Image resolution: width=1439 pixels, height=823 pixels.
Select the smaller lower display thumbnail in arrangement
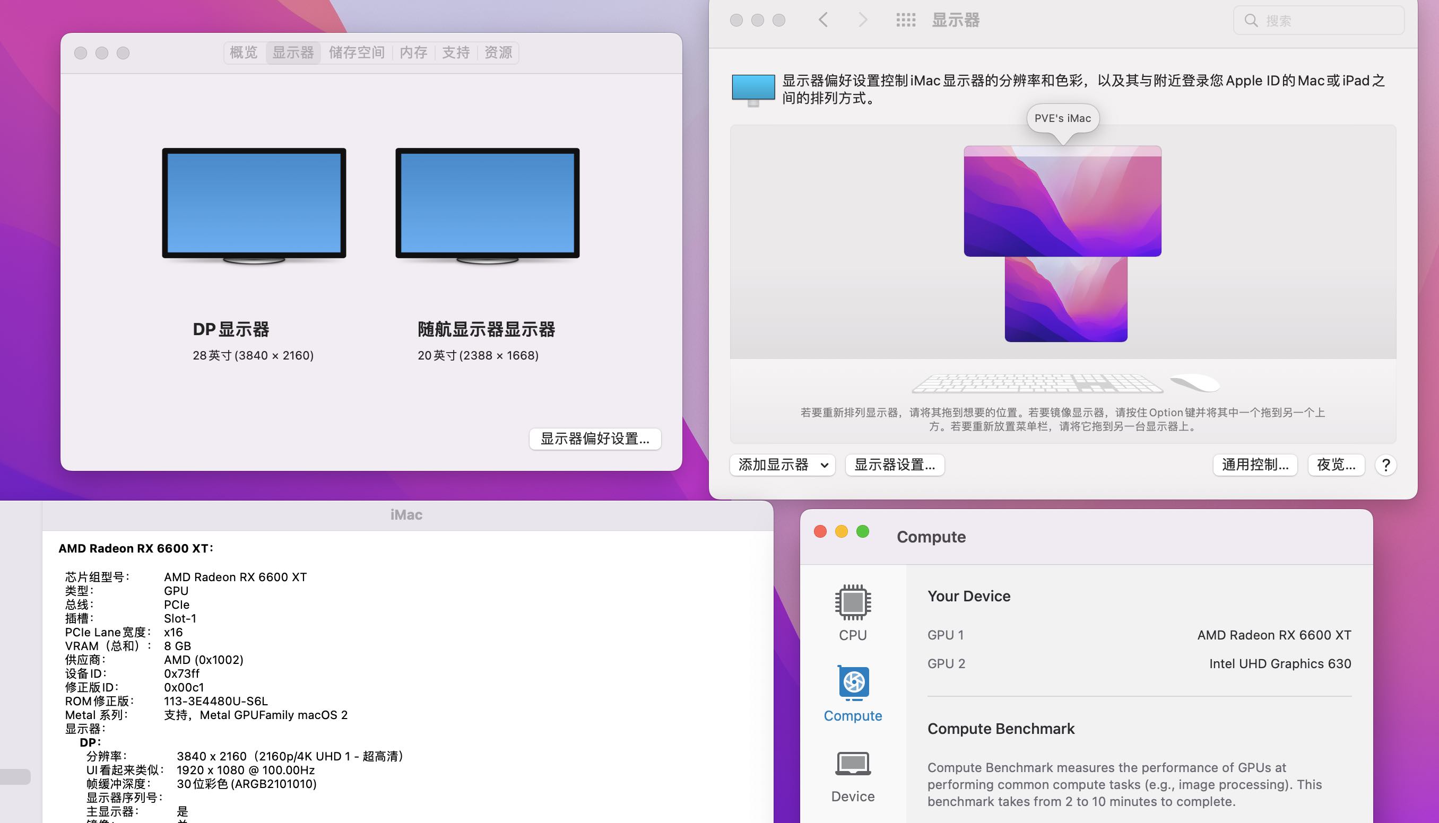tap(1066, 299)
